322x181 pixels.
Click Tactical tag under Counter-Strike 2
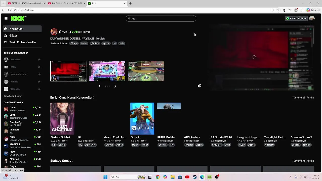(307, 145)
